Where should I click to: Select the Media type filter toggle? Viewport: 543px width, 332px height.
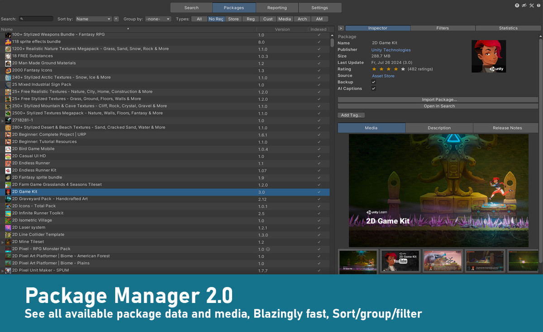285,19
